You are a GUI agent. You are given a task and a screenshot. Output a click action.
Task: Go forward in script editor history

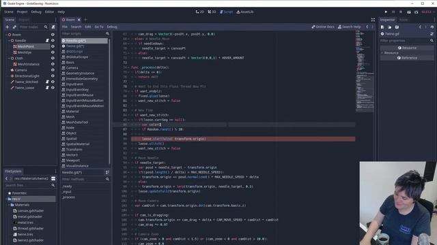tap(372, 27)
